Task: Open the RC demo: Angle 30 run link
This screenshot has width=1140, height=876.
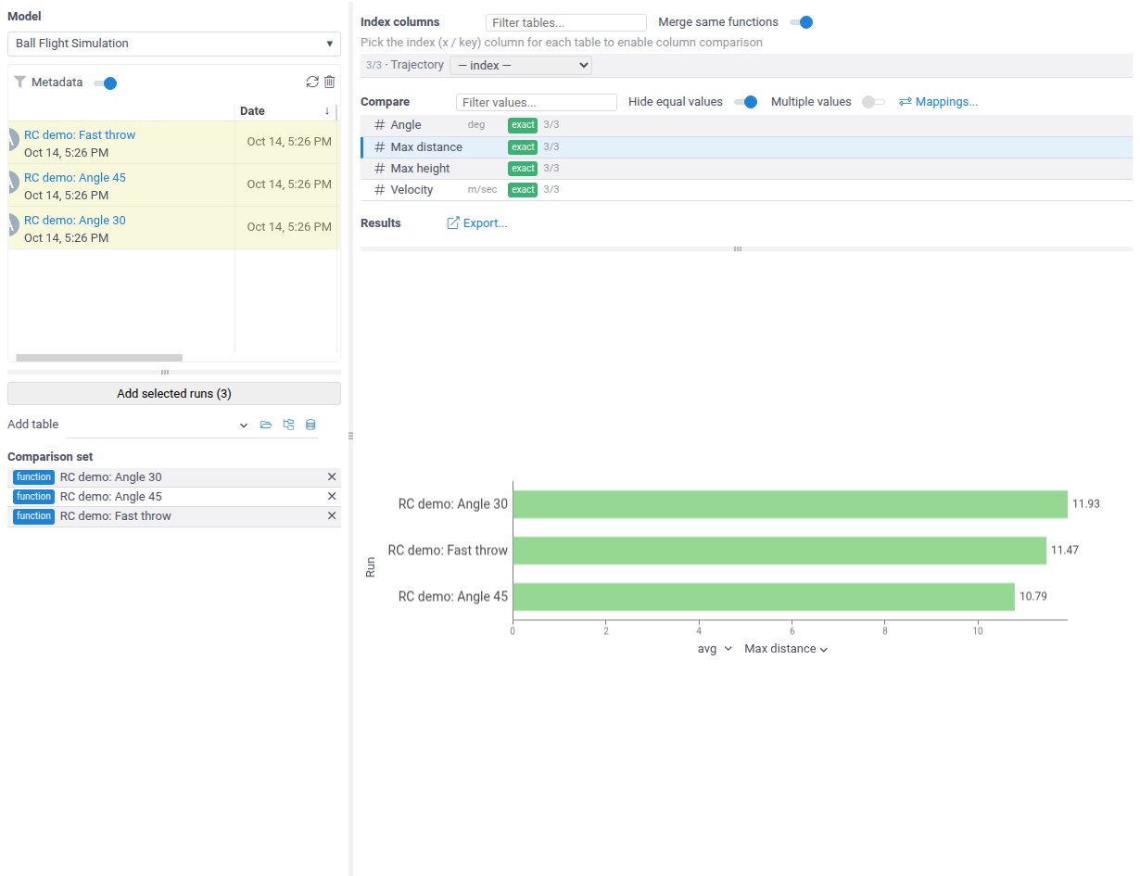Action: (x=75, y=221)
